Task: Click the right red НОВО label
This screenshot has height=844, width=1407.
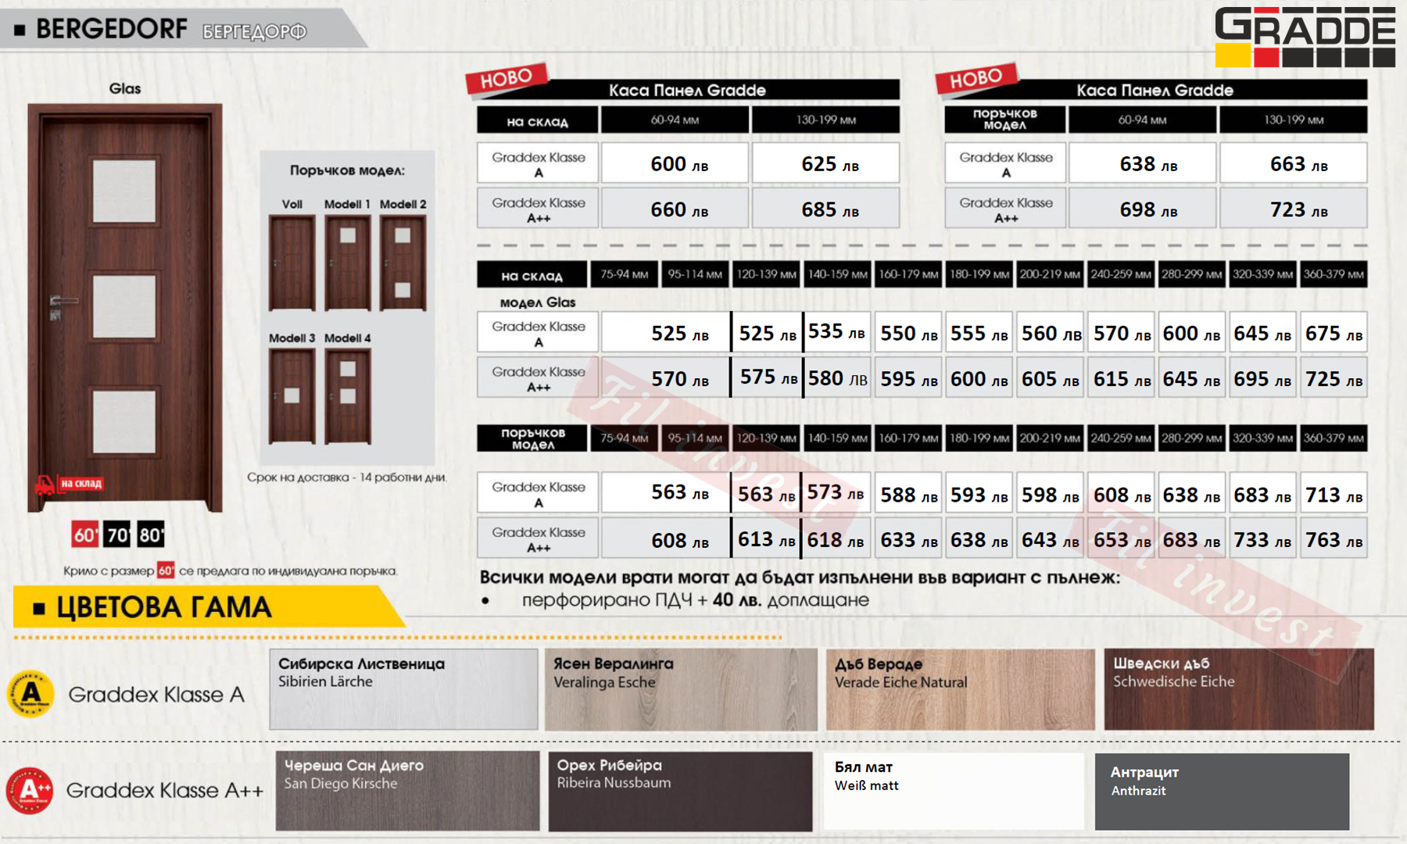Action: pyautogui.click(x=976, y=78)
